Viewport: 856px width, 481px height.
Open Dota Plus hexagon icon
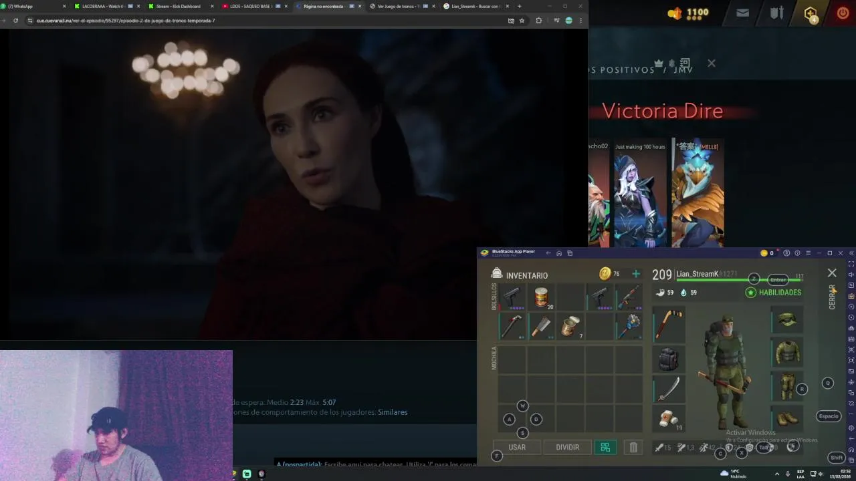pos(811,13)
